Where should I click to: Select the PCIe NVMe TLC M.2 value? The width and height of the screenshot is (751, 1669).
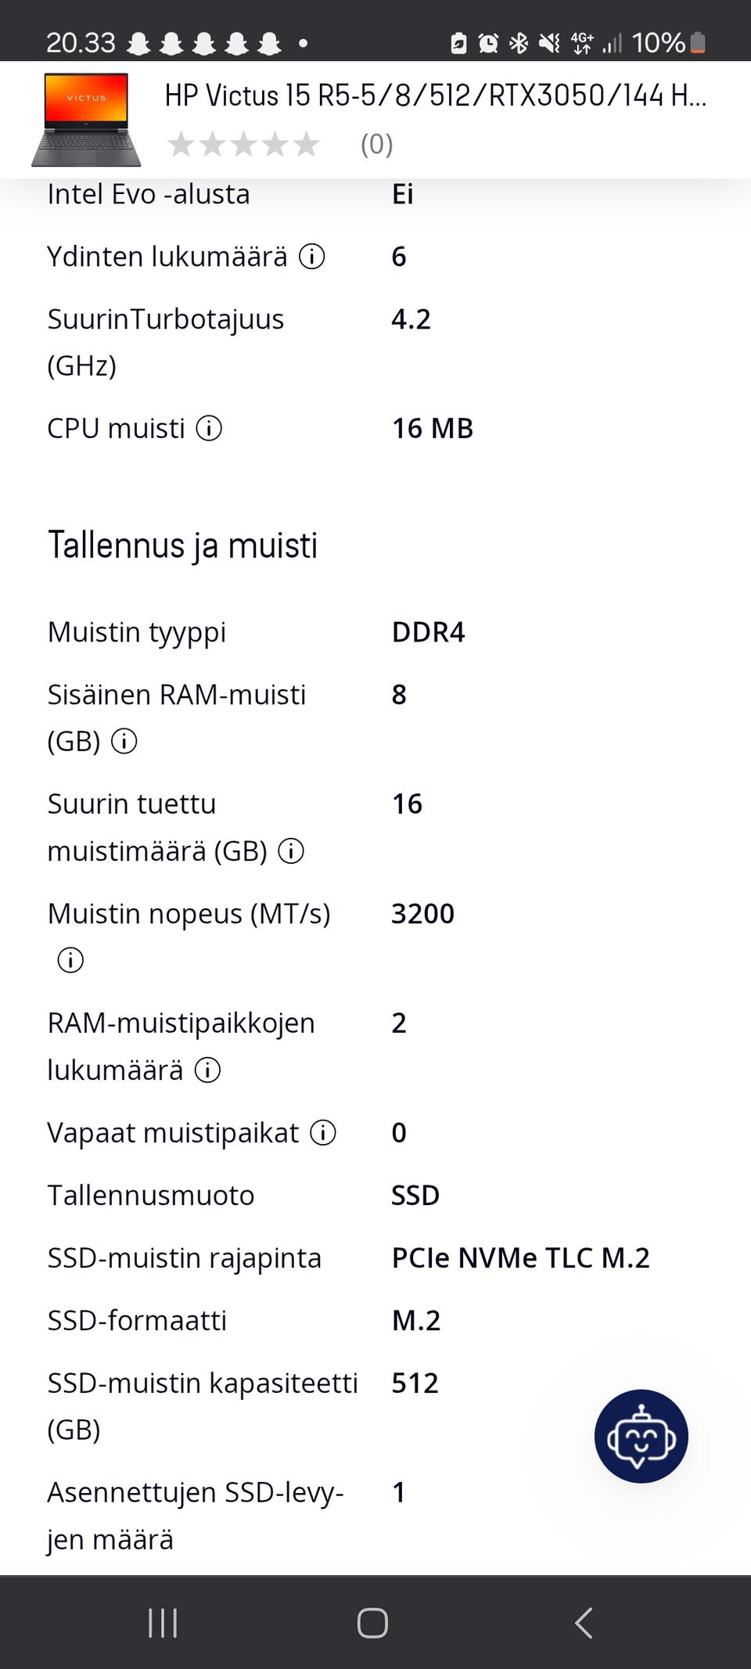(x=520, y=1257)
